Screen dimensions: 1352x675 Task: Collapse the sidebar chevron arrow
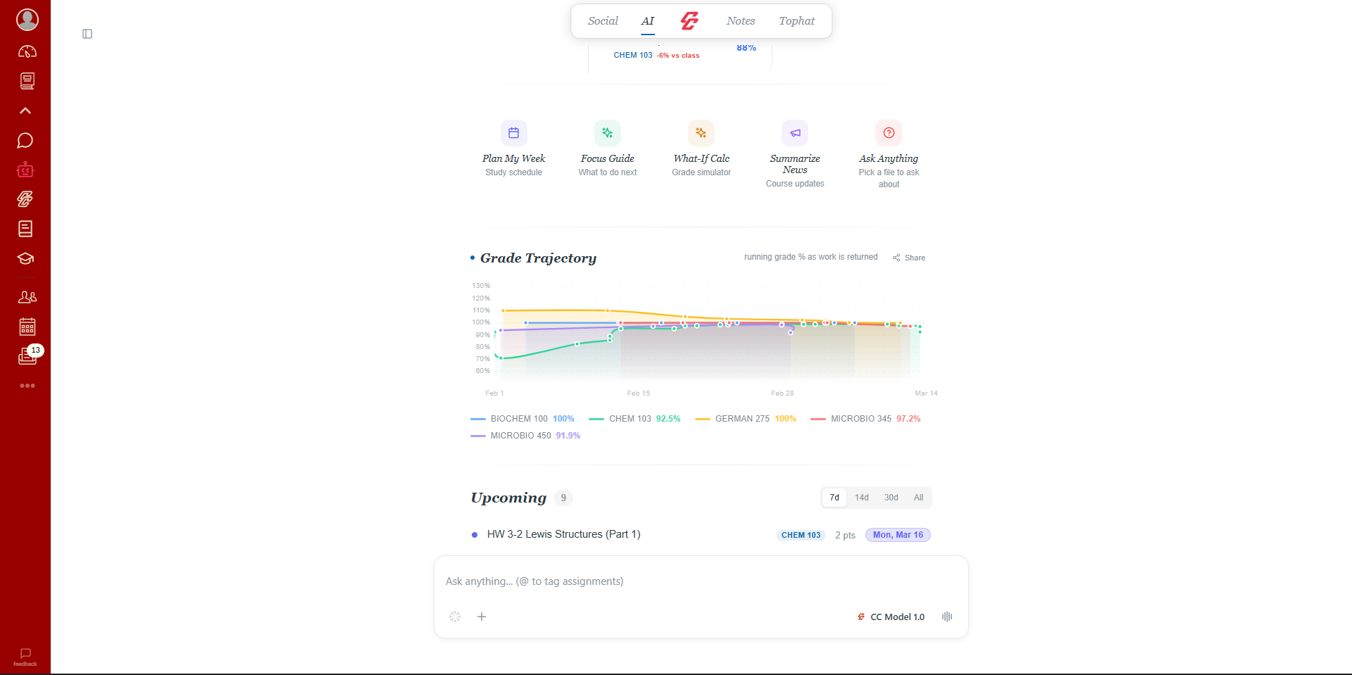point(25,111)
